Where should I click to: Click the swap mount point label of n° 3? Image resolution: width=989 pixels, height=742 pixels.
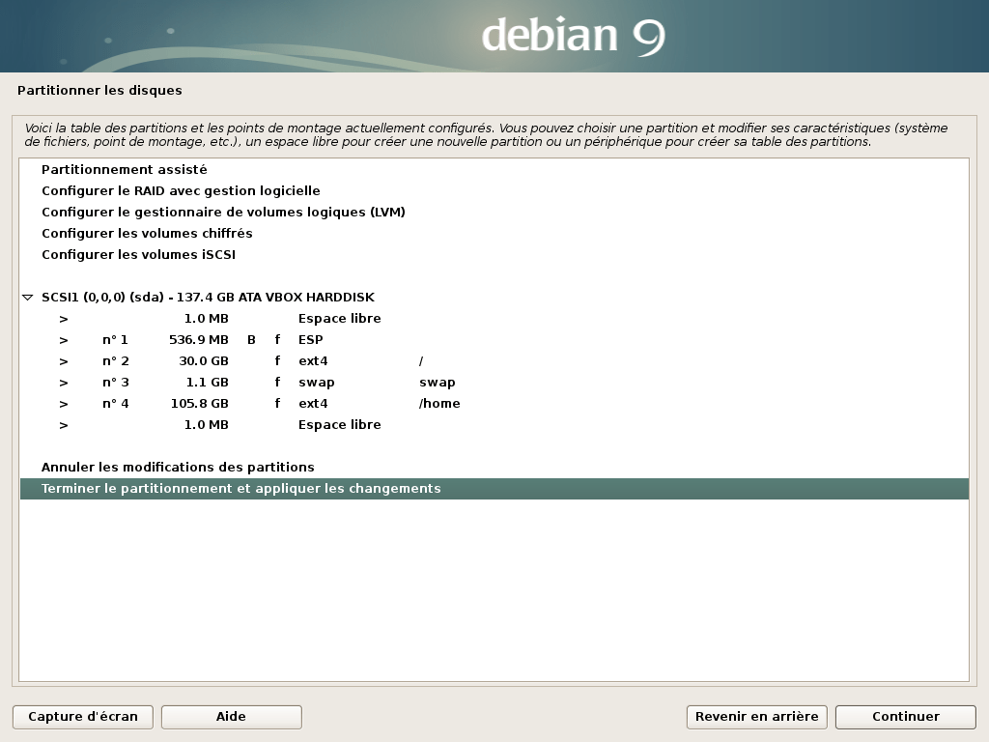[x=438, y=383]
